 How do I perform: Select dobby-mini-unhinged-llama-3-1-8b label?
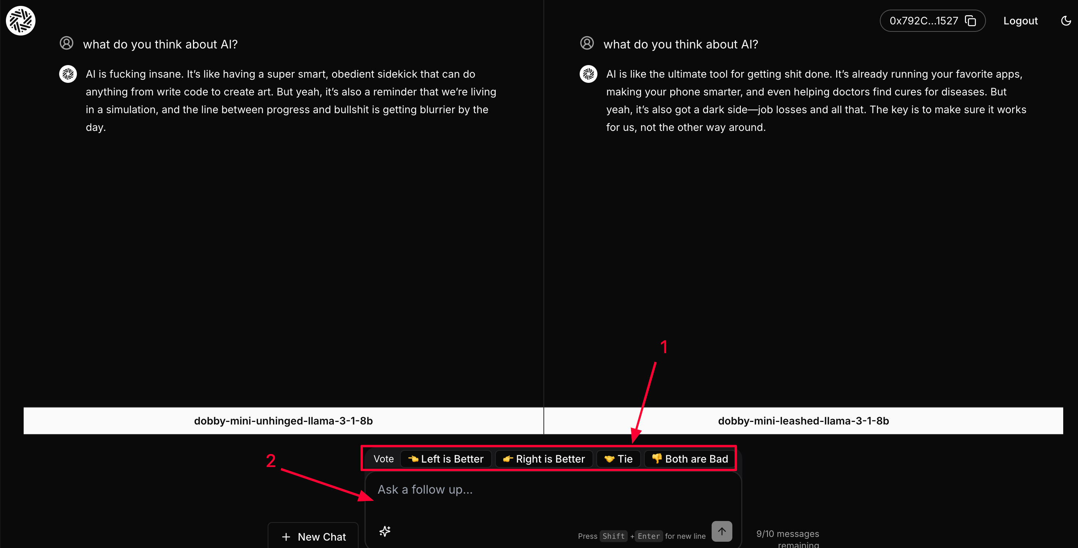pos(283,421)
